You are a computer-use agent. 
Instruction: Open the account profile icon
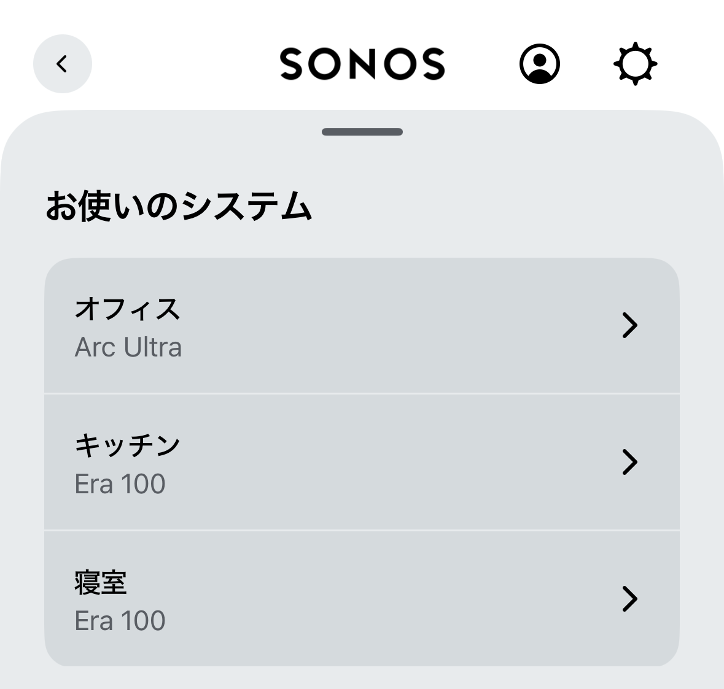tap(540, 64)
